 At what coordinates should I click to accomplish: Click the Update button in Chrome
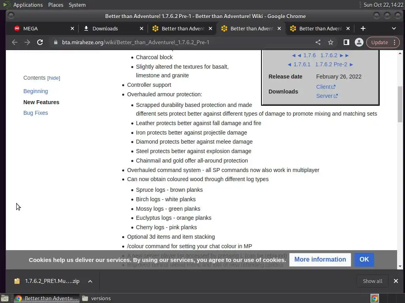(379, 42)
